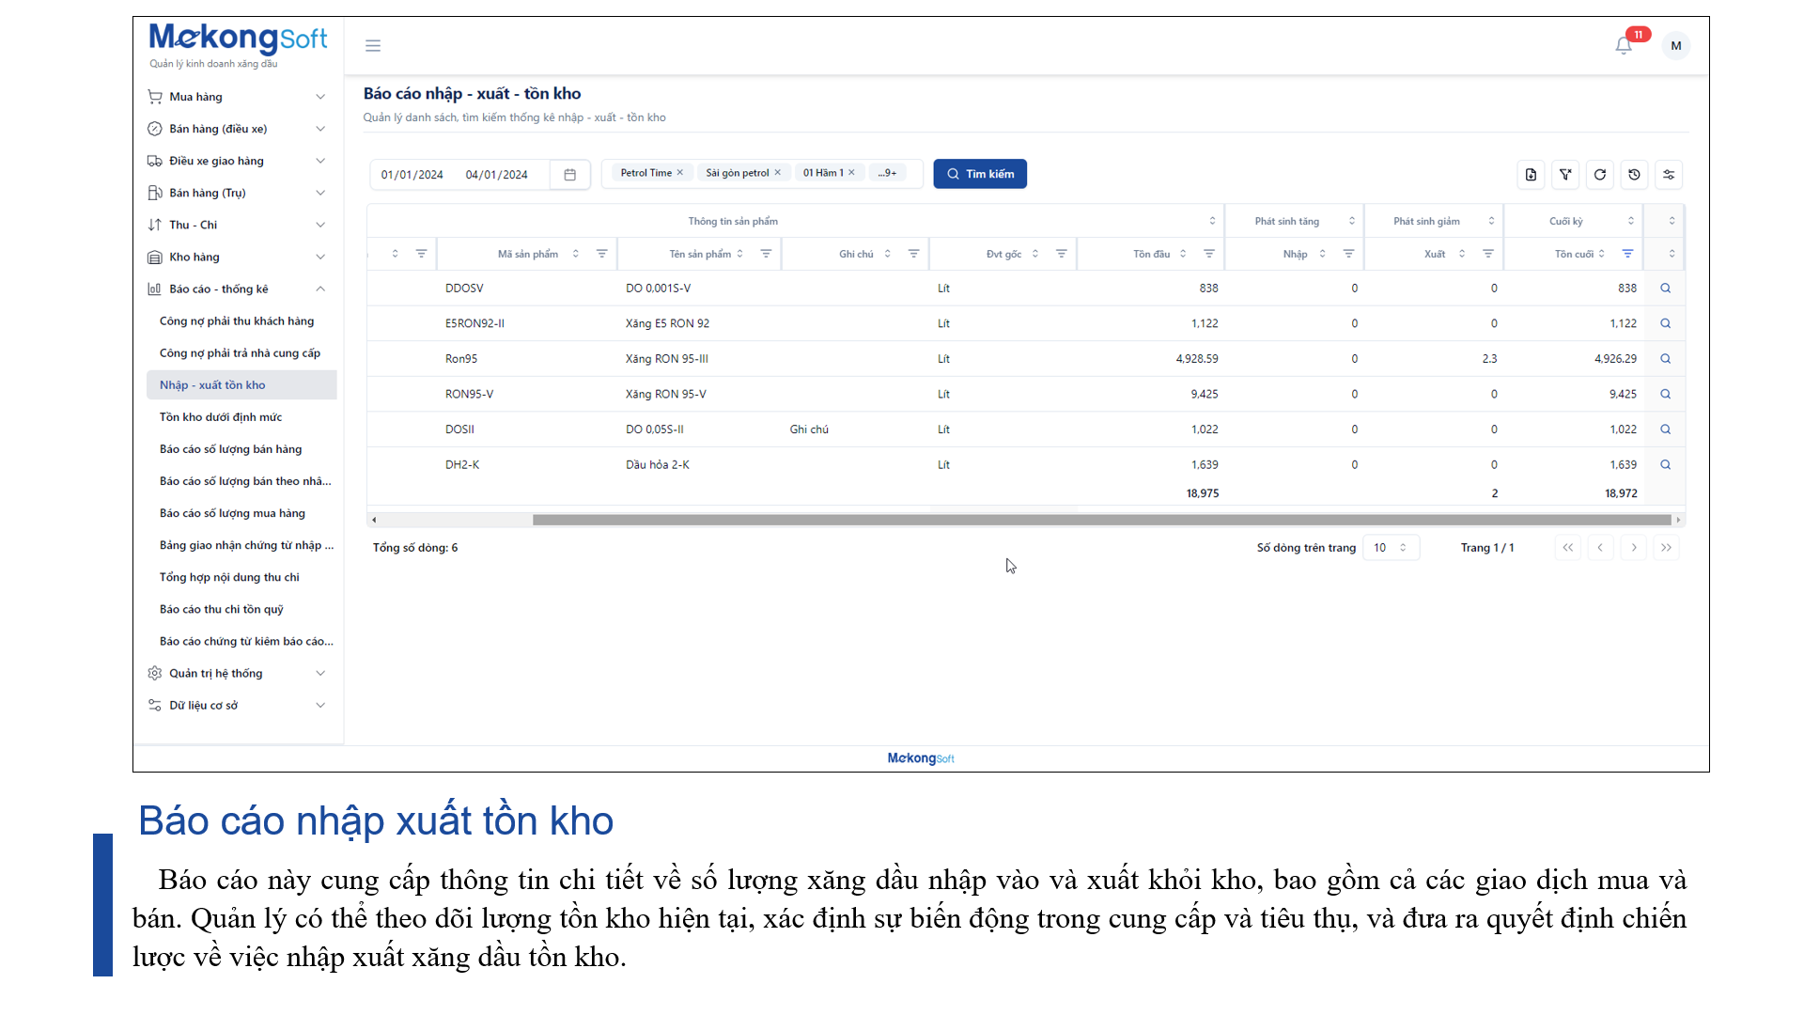
Task: View details of RON95-V row
Action: [1665, 395]
